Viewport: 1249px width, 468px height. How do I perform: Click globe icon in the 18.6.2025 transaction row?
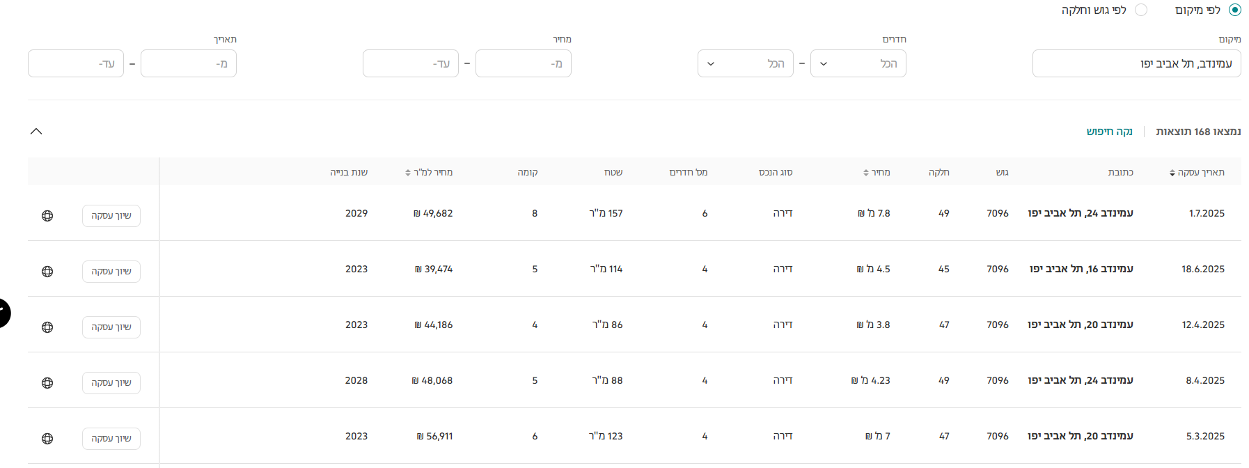(x=47, y=272)
